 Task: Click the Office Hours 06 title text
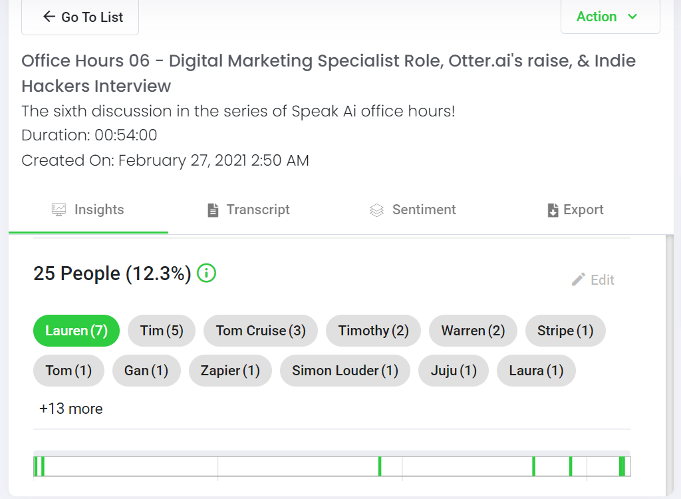pos(329,73)
